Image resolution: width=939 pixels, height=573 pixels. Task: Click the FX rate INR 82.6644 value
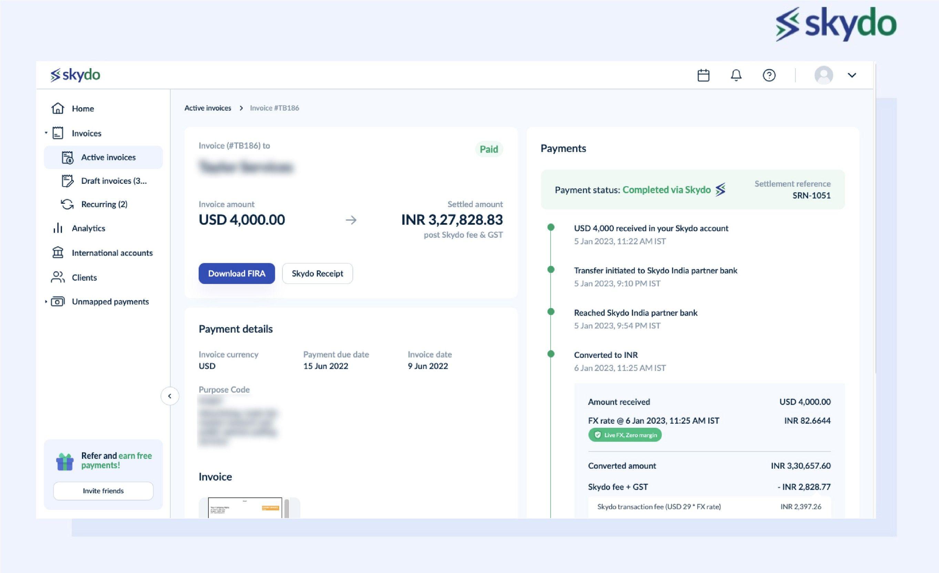pyautogui.click(x=807, y=421)
